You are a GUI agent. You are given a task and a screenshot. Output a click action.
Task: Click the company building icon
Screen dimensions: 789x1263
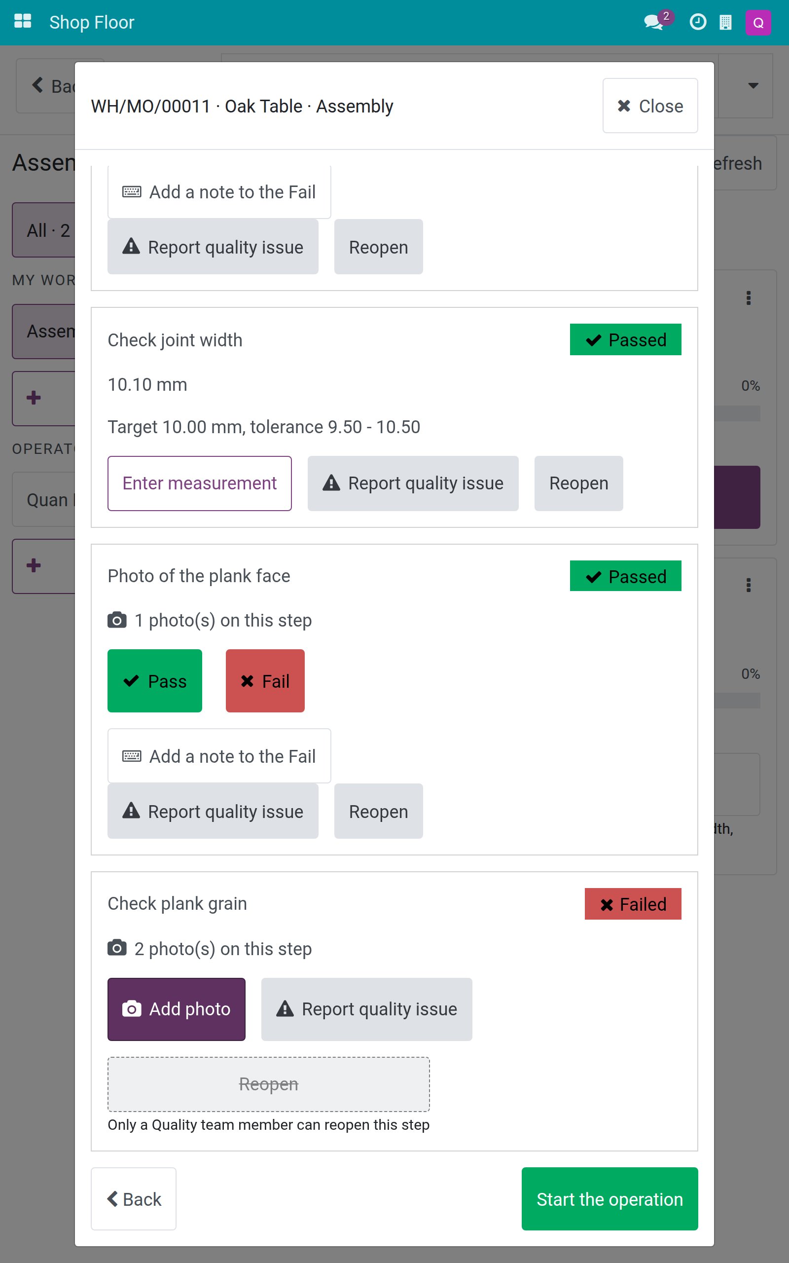click(725, 22)
